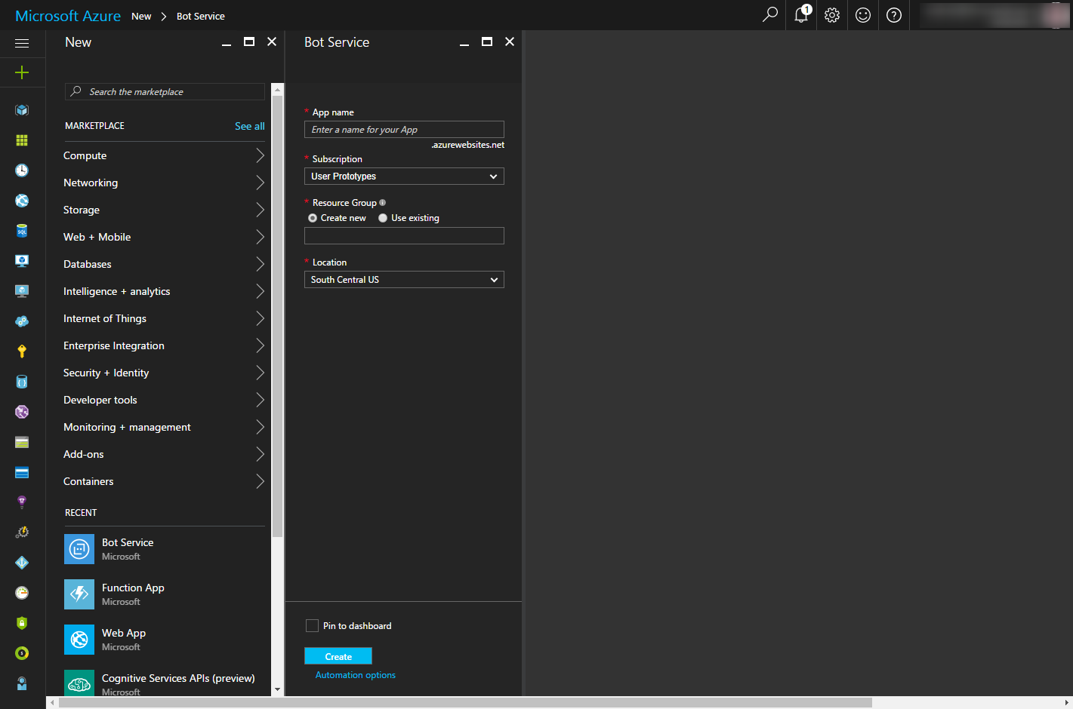
Task: Select Bot Service from recent items
Action: coord(164,549)
